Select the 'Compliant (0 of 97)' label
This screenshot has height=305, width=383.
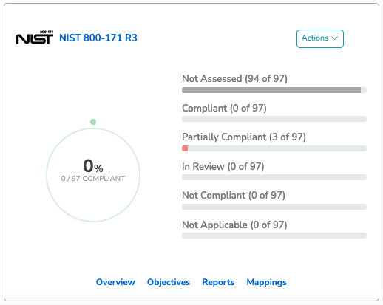pyautogui.click(x=224, y=108)
